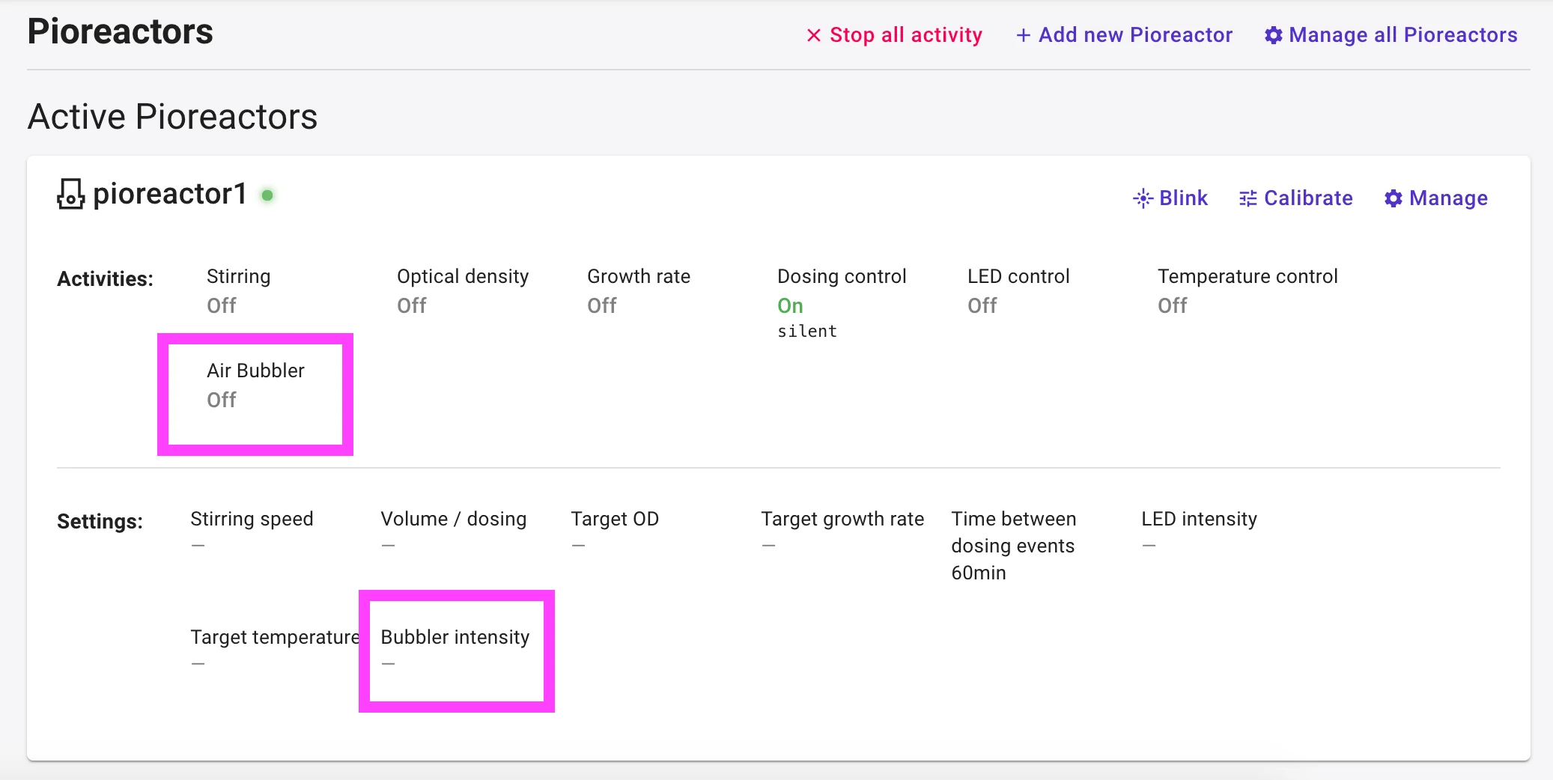Stop all activity
The height and width of the screenshot is (780, 1553).
[x=894, y=35]
